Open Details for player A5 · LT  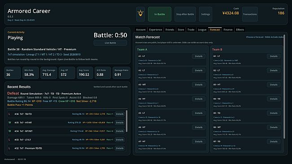199,113
